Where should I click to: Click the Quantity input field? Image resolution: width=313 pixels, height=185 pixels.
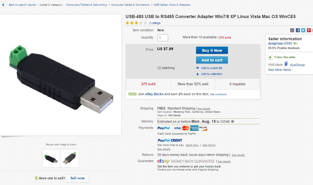coord(163,37)
